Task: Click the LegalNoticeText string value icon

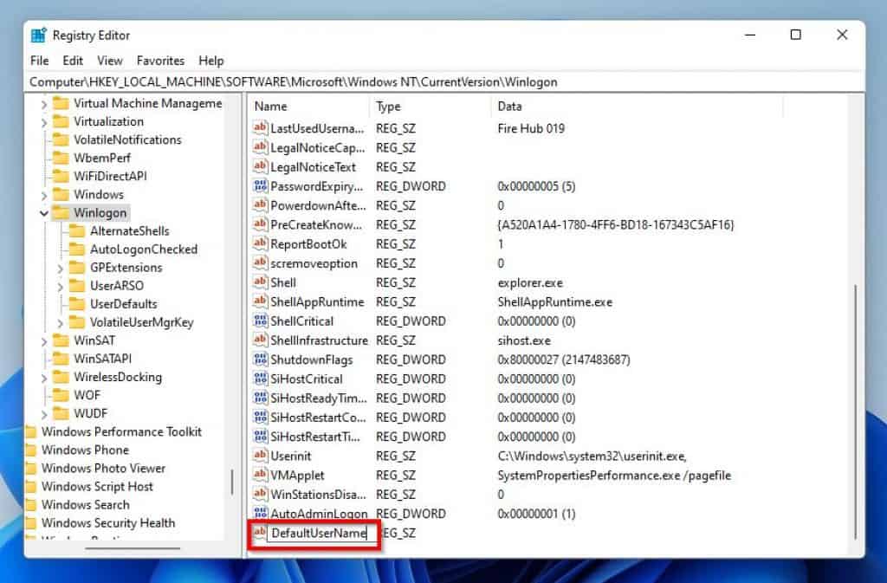Action: tap(260, 166)
